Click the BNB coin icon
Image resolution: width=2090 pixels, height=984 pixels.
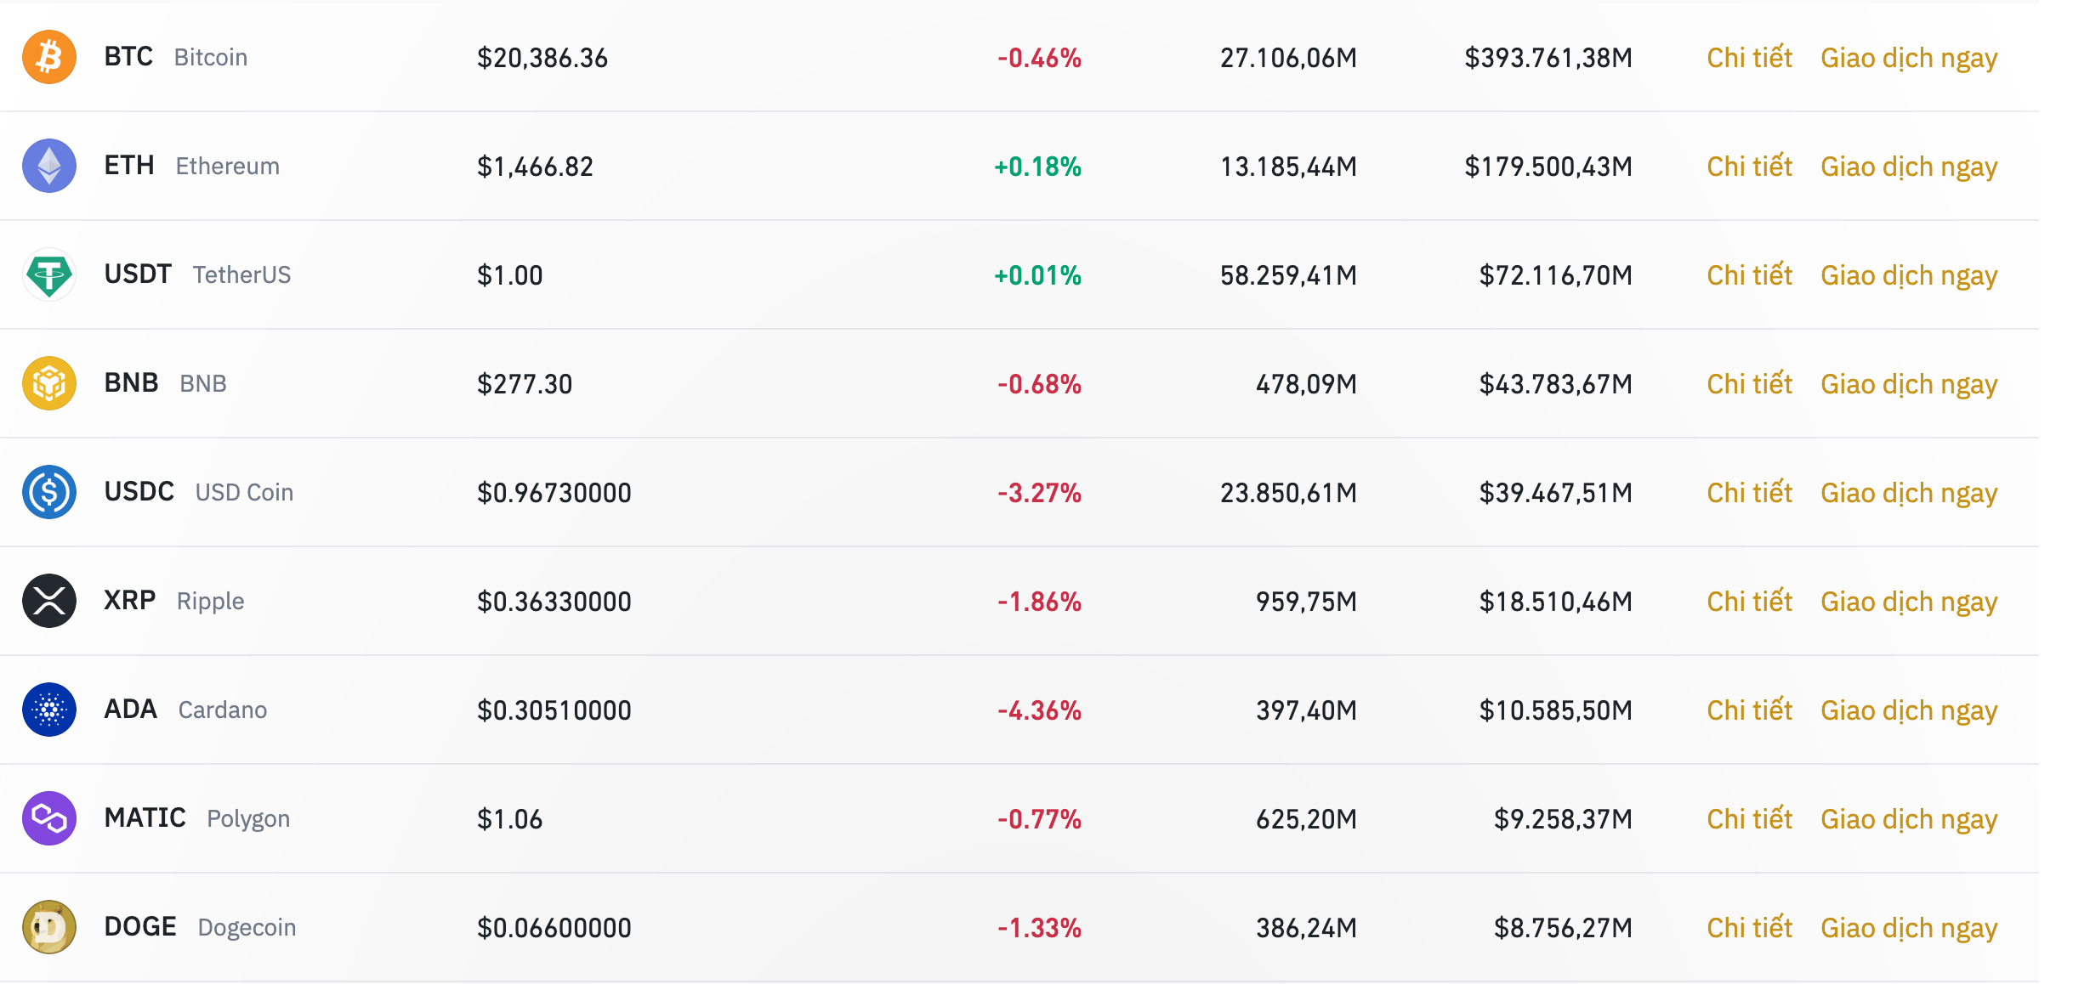pos(49,383)
